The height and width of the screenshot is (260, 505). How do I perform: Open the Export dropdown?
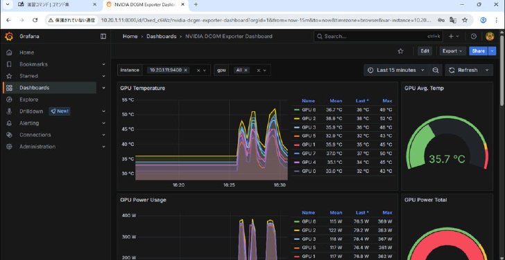(x=453, y=51)
